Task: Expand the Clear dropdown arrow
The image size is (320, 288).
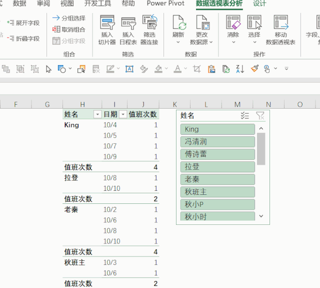Action: click(x=233, y=42)
